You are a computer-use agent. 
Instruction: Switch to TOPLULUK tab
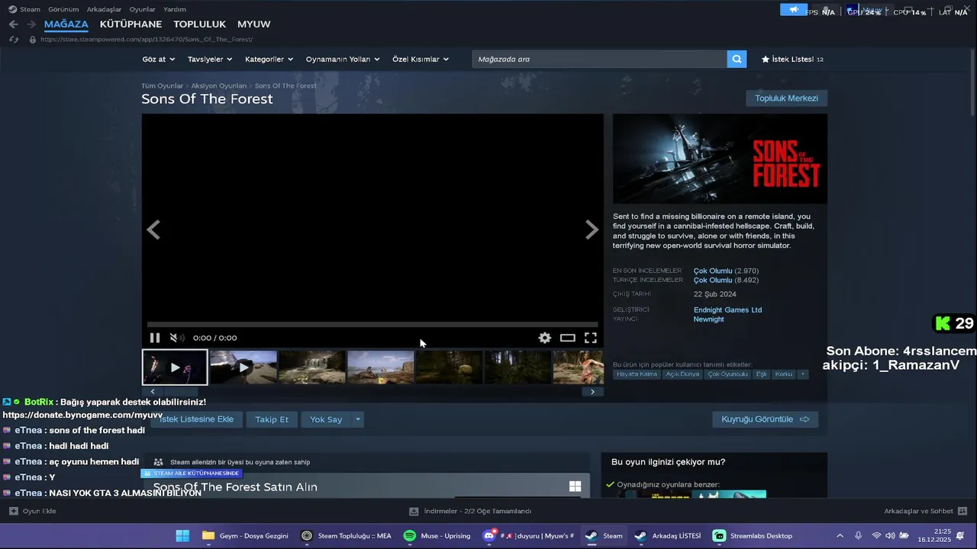tap(199, 24)
